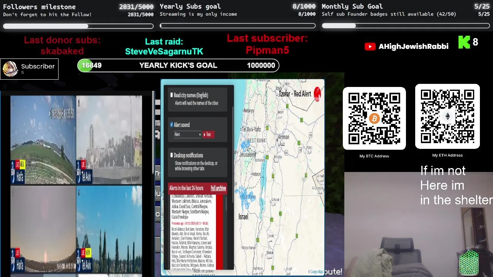Click the 'Tzofar - Red Alert' title
Image resolution: width=493 pixels, height=277 pixels.
tap(295, 94)
